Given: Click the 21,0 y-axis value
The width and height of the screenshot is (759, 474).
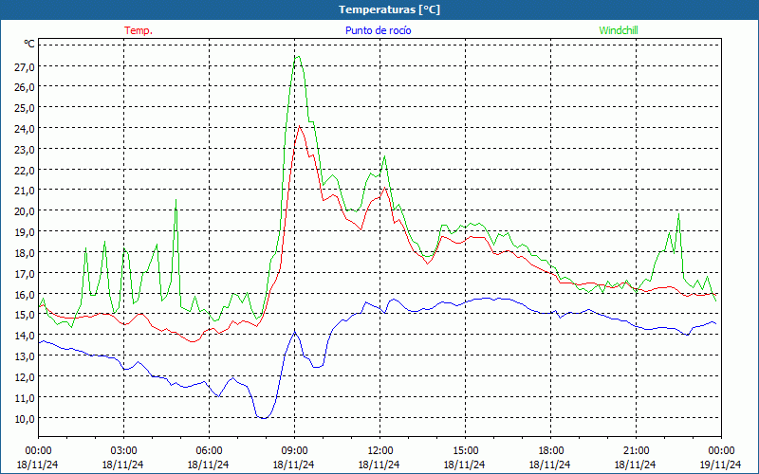Looking at the screenshot, I should click(25, 191).
